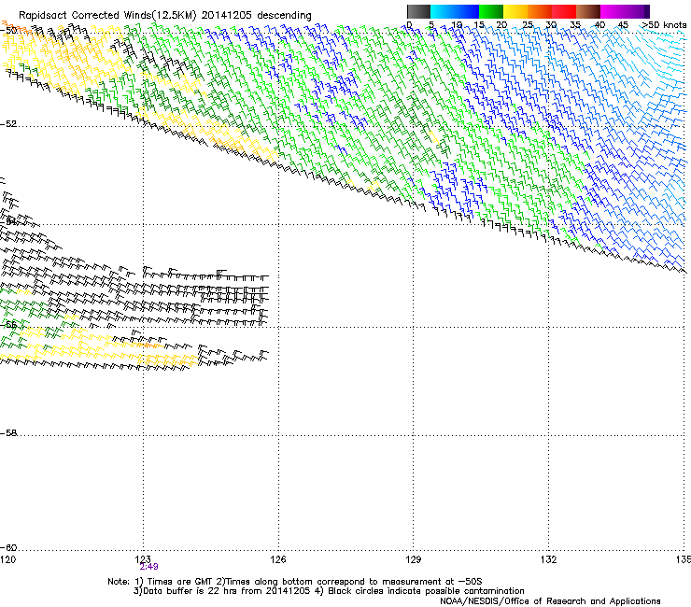Image resolution: width=691 pixels, height=607 pixels.
Task: Click latitude label '-58' on left axis
Action: [x=8, y=433]
